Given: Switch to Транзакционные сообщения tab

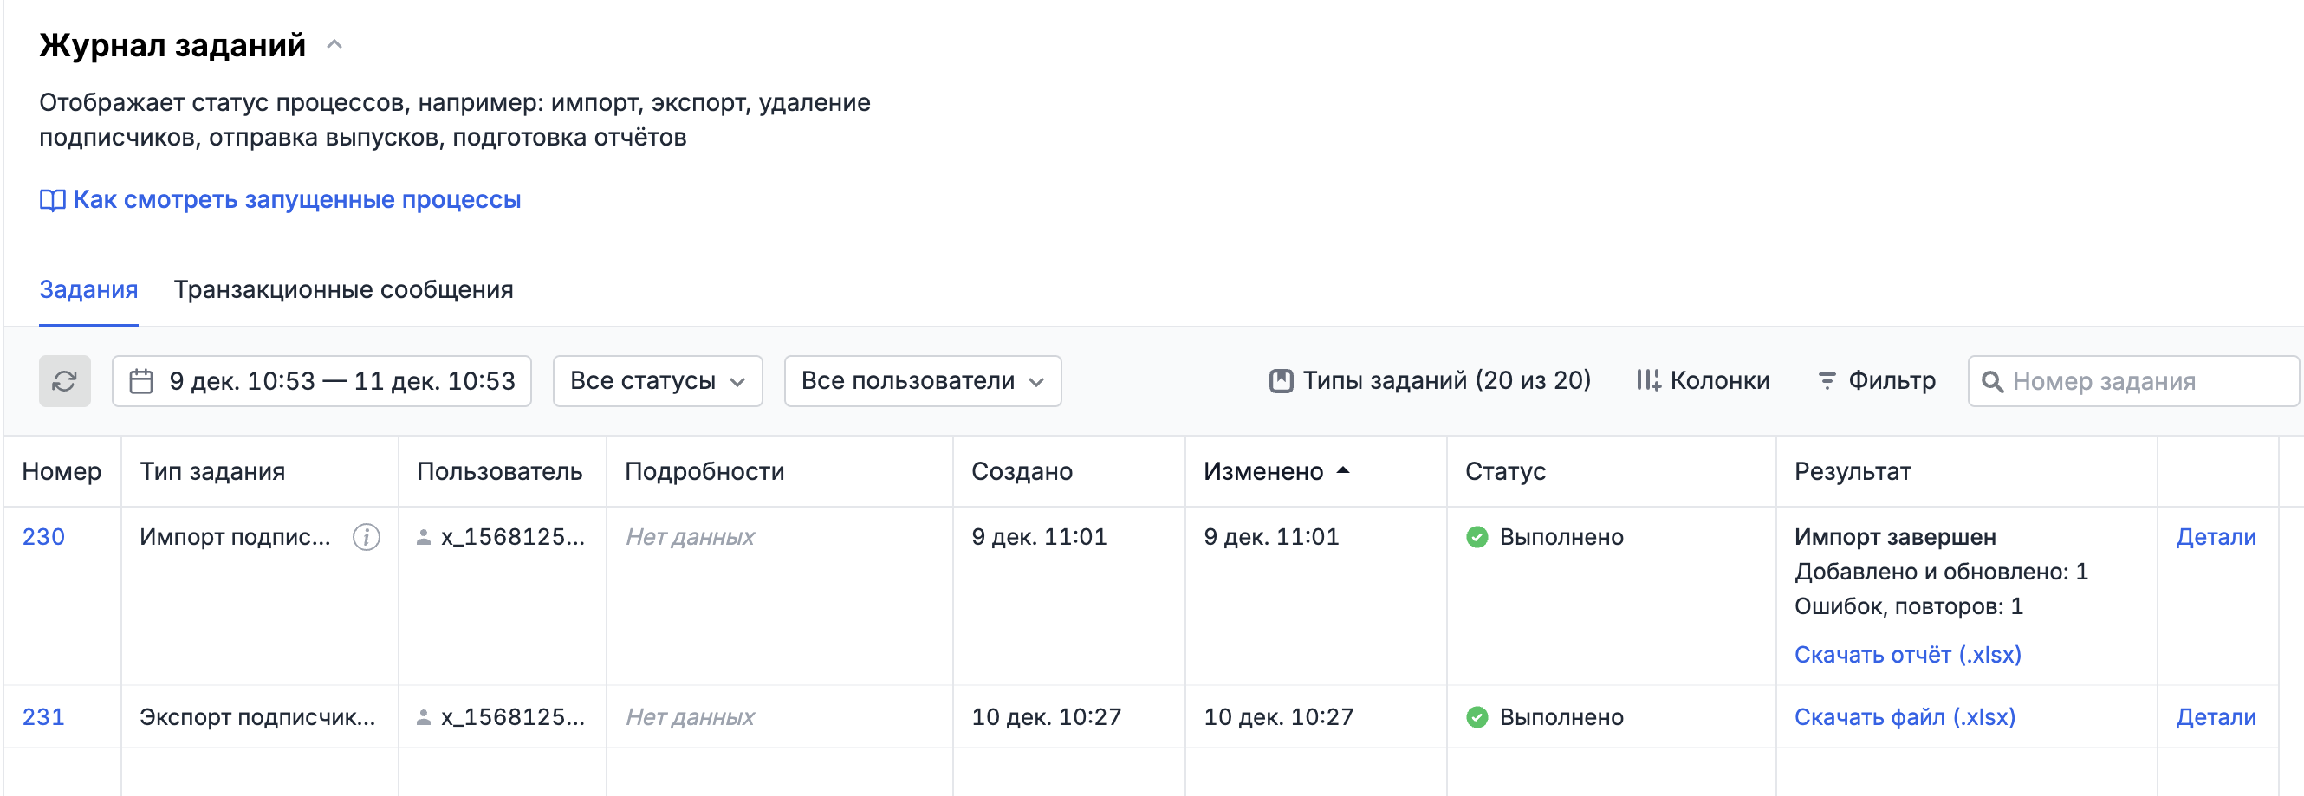Looking at the screenshot, I should coord(342,290).
